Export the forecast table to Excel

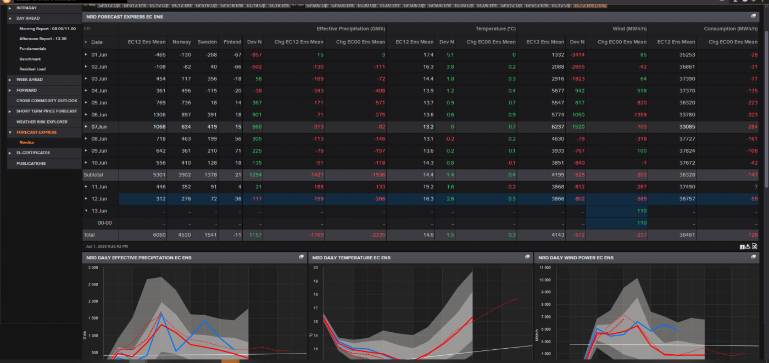[755, 246]
